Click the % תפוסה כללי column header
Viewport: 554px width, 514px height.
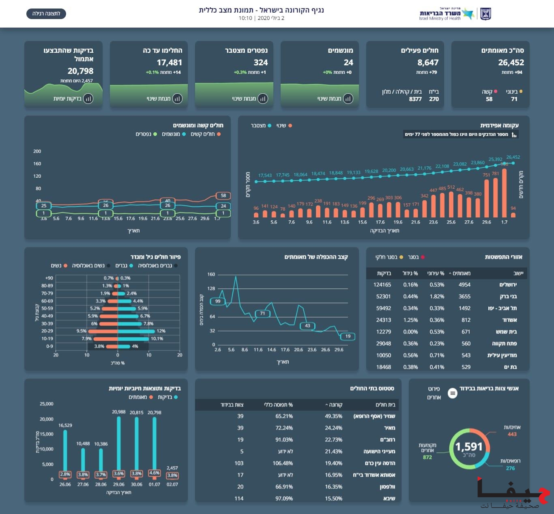coord(278,405)
